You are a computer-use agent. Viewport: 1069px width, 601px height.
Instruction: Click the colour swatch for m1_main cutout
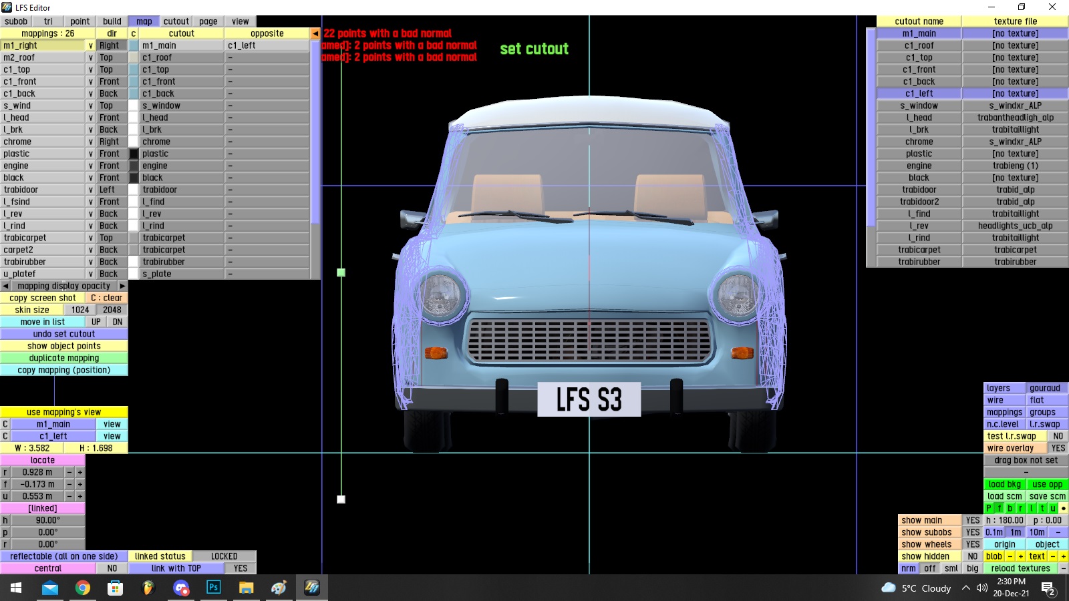pyautogui.click(x=134, y=45)
